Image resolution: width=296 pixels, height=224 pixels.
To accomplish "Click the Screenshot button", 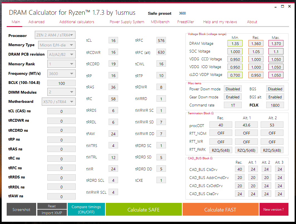I will pyautogui.click(x=21, y=209).
